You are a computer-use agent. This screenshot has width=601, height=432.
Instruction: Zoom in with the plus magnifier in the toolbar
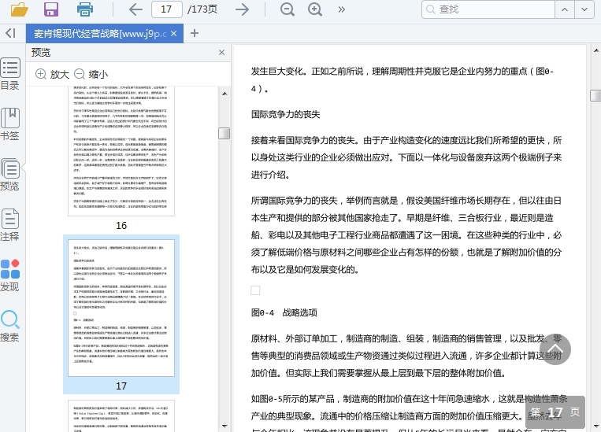(x=315, y=9)
